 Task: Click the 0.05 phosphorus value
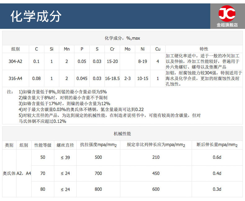click(82, 61)
